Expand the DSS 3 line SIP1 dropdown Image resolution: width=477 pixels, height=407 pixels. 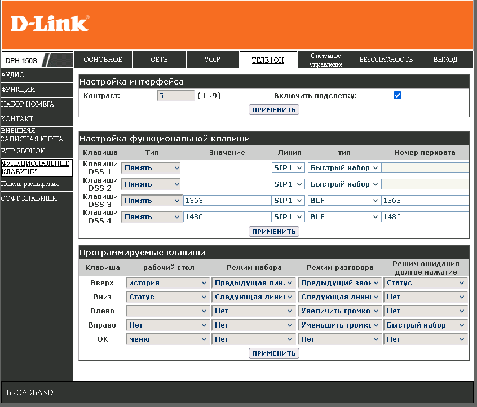point(289,201)
